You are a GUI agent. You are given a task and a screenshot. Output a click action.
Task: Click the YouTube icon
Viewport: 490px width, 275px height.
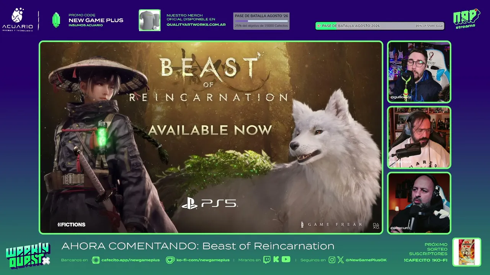tap(286, 260)
